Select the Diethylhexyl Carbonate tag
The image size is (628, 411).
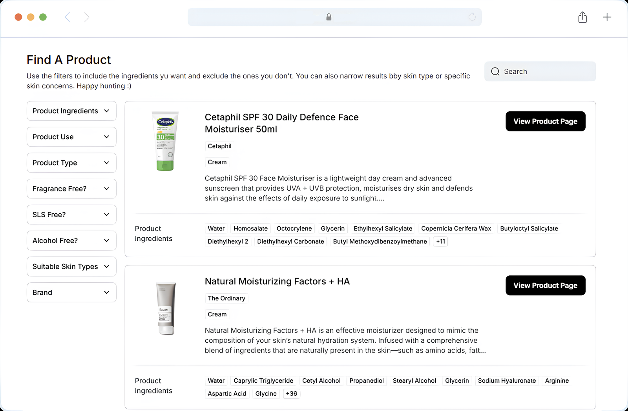coord(290,242)
